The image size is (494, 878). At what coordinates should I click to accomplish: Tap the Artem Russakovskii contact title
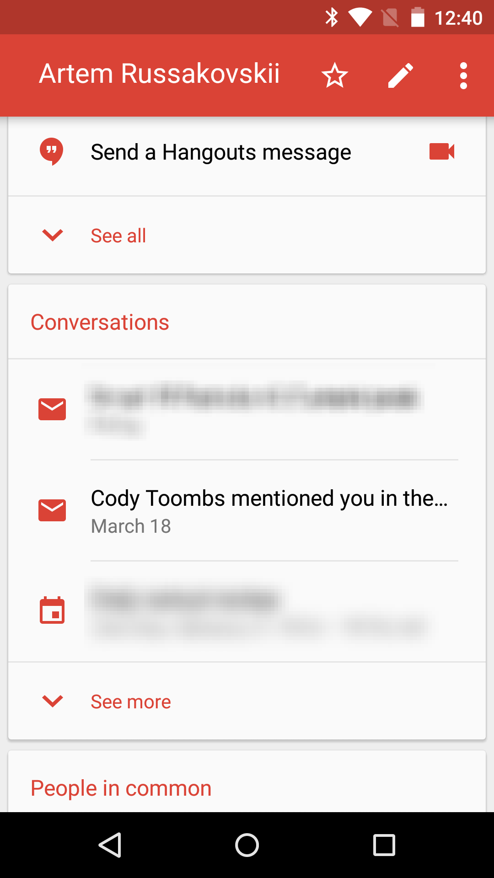click(x=160, y=74)
